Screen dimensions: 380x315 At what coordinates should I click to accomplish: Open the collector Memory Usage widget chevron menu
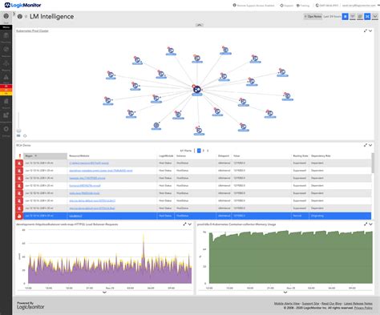[x=370, y=224]
